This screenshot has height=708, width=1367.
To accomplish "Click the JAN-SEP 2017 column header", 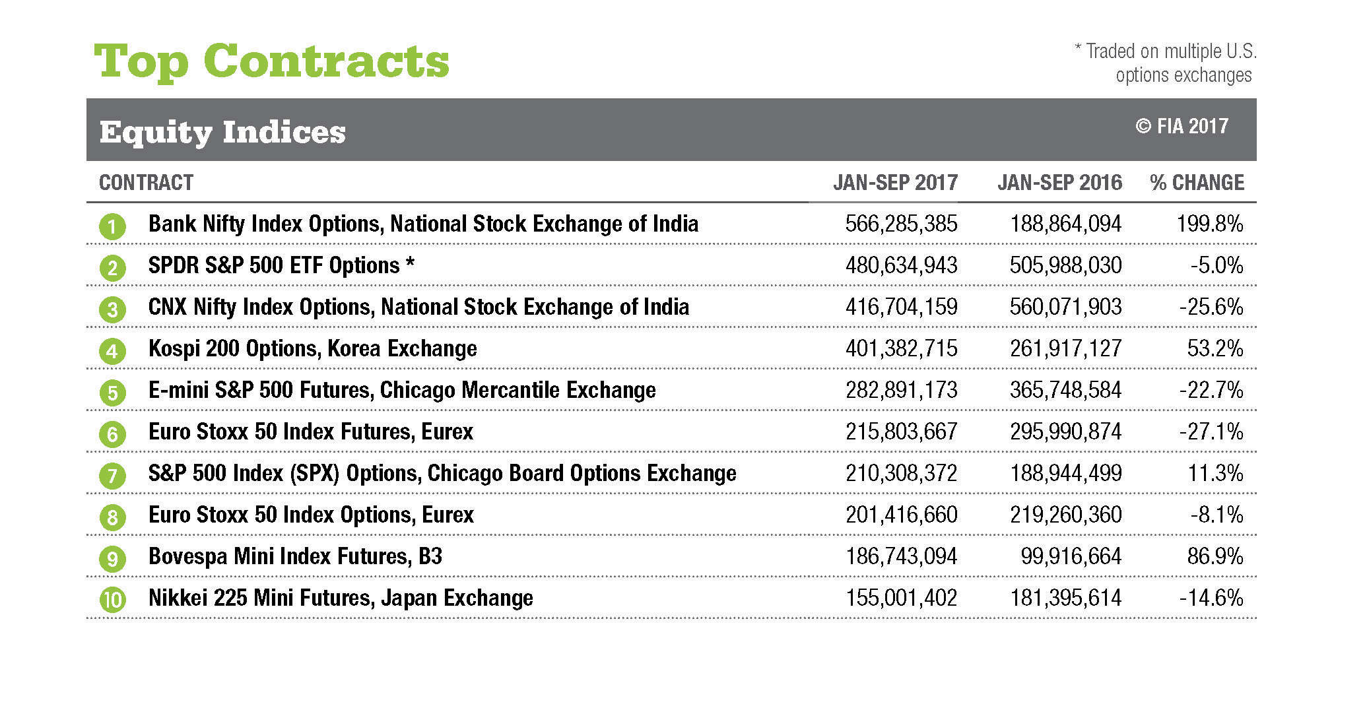I will coord(895,183).
